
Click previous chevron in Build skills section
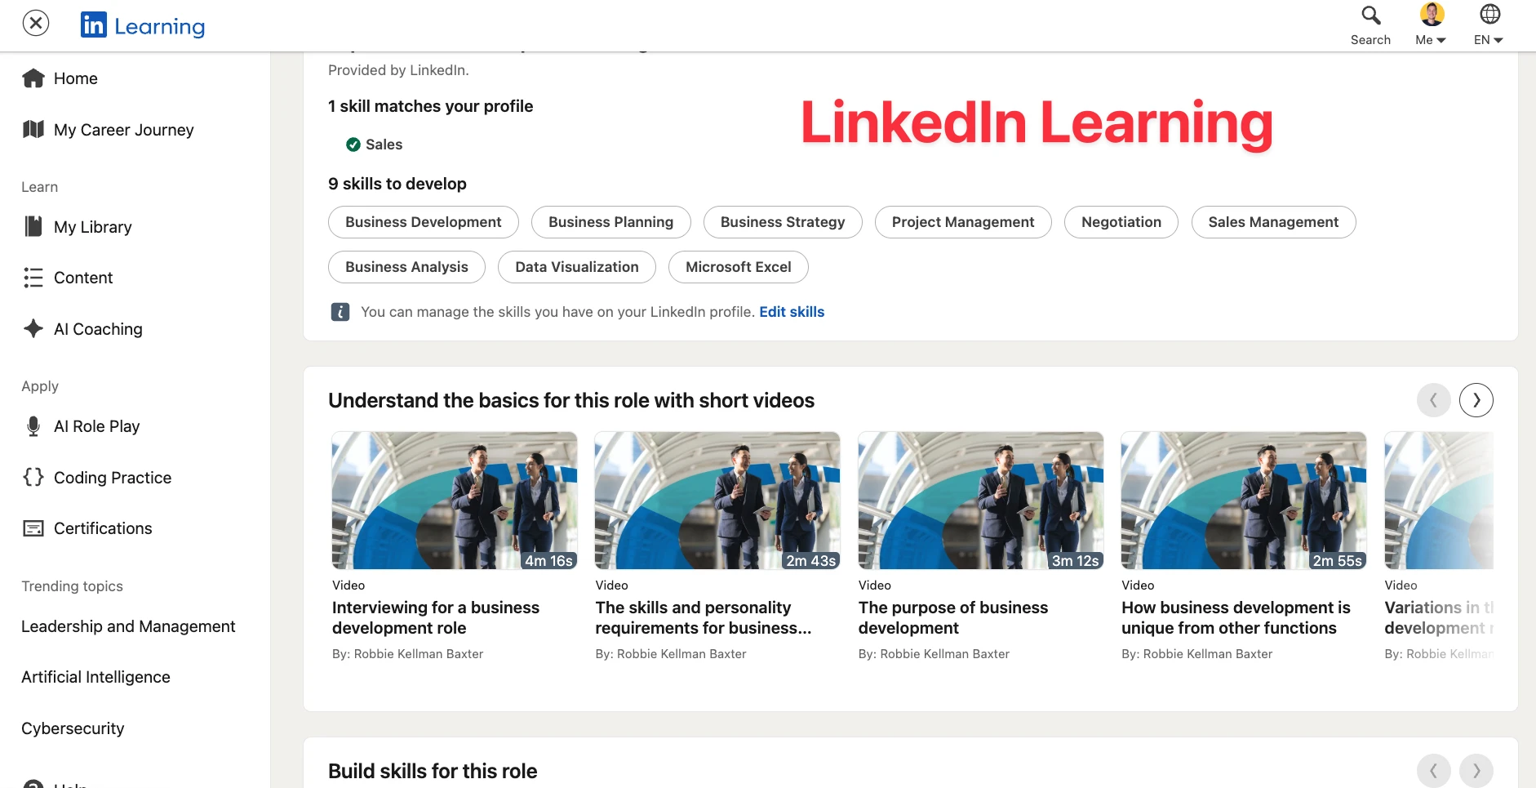click(1433, 771)
